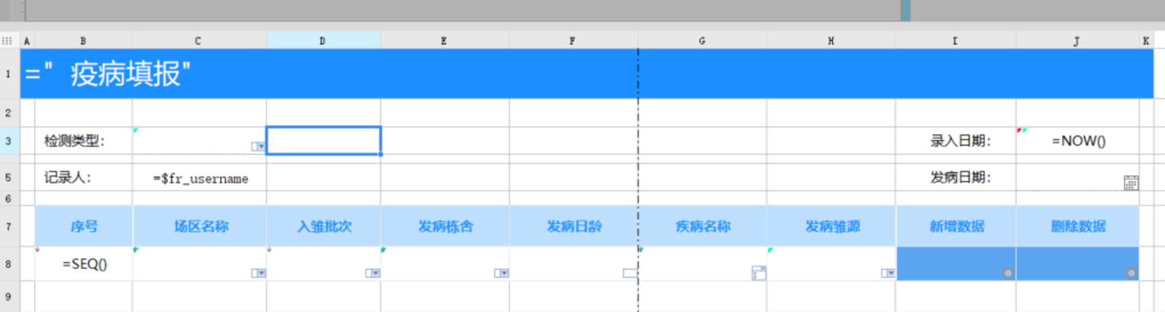Open the dropdown widget under 发病栋舍
1165x312 pixels.
coord(501,273)
